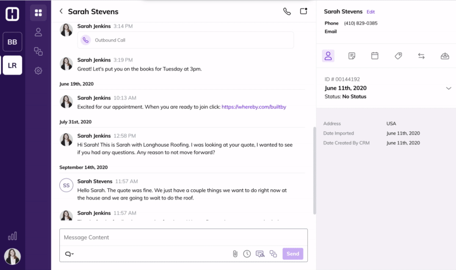Click the transfer arrows icon

pyautogui.click(x=421, y=56)
